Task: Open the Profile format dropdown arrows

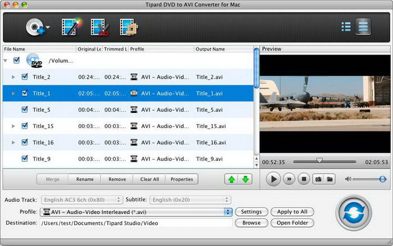Action: tap(228, 212)
